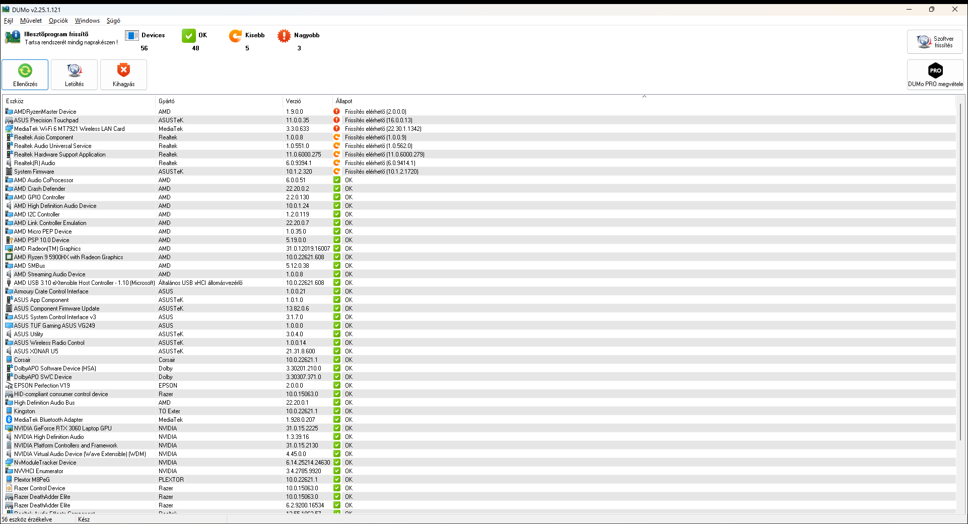Click green OK icon for AMD Crash Defender
Image resolution: width=968 pixels, height=524 pixels.
337,189
